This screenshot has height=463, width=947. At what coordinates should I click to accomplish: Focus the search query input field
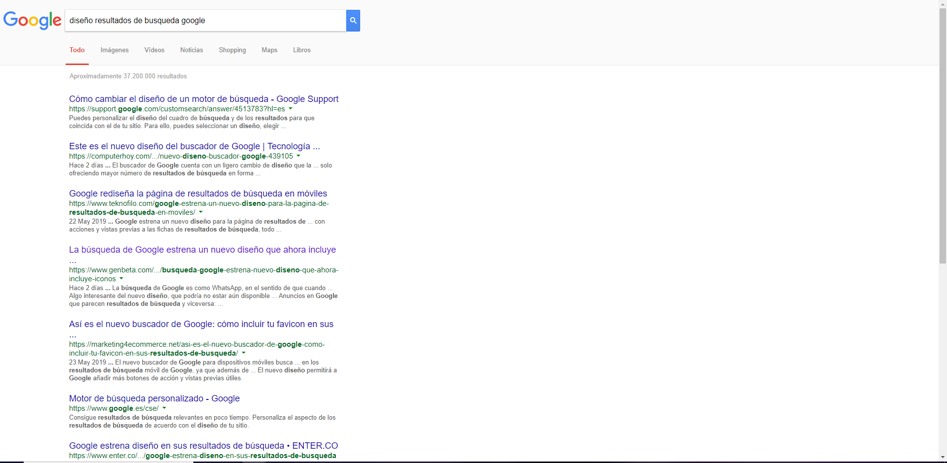206,21
